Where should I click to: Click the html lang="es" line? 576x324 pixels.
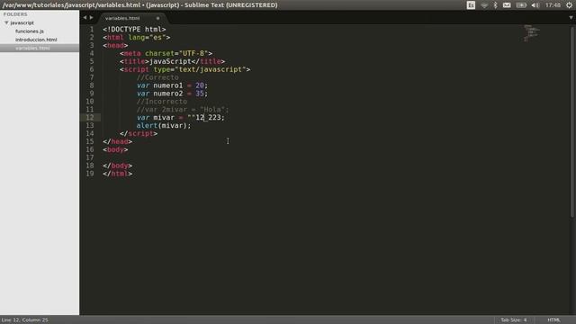tap(136, 38)
